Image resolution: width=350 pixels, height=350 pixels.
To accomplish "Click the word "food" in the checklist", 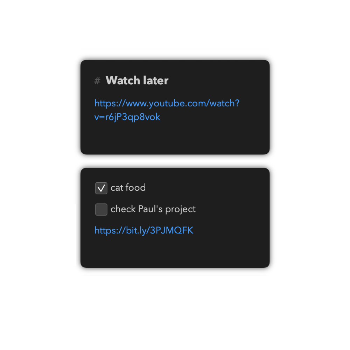I will click(x=135, y=187).
